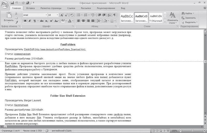This screenshot has height=133, width=207.
Task: Save the document via quick access
Action: 12,3
